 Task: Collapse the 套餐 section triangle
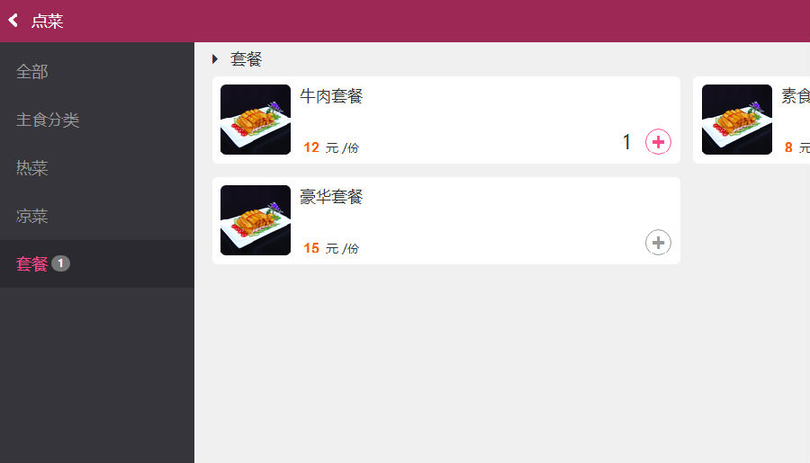(x=215, y=58)
